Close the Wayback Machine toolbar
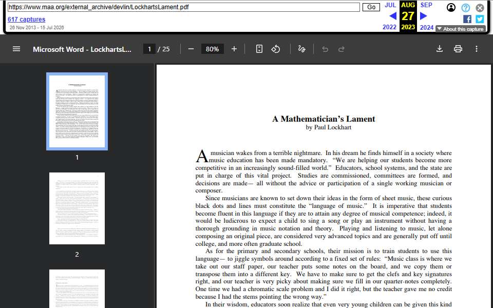Screen dimensions: 493x308 click(480, 8)
